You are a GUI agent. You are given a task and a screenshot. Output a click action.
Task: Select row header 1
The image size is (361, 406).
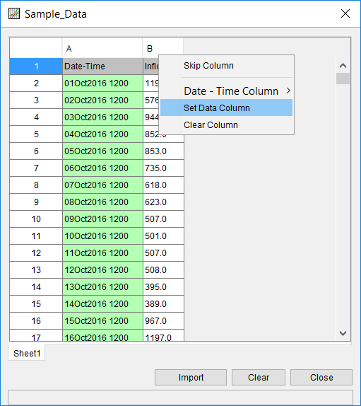pos(36,66)
